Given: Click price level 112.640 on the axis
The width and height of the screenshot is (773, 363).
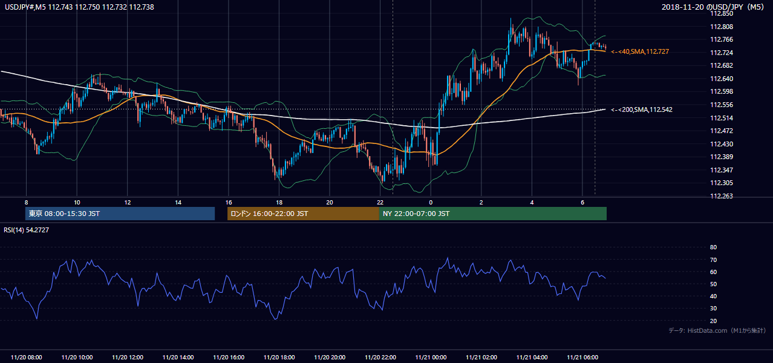Looking at the screenshot, I should tap(722, 79).
